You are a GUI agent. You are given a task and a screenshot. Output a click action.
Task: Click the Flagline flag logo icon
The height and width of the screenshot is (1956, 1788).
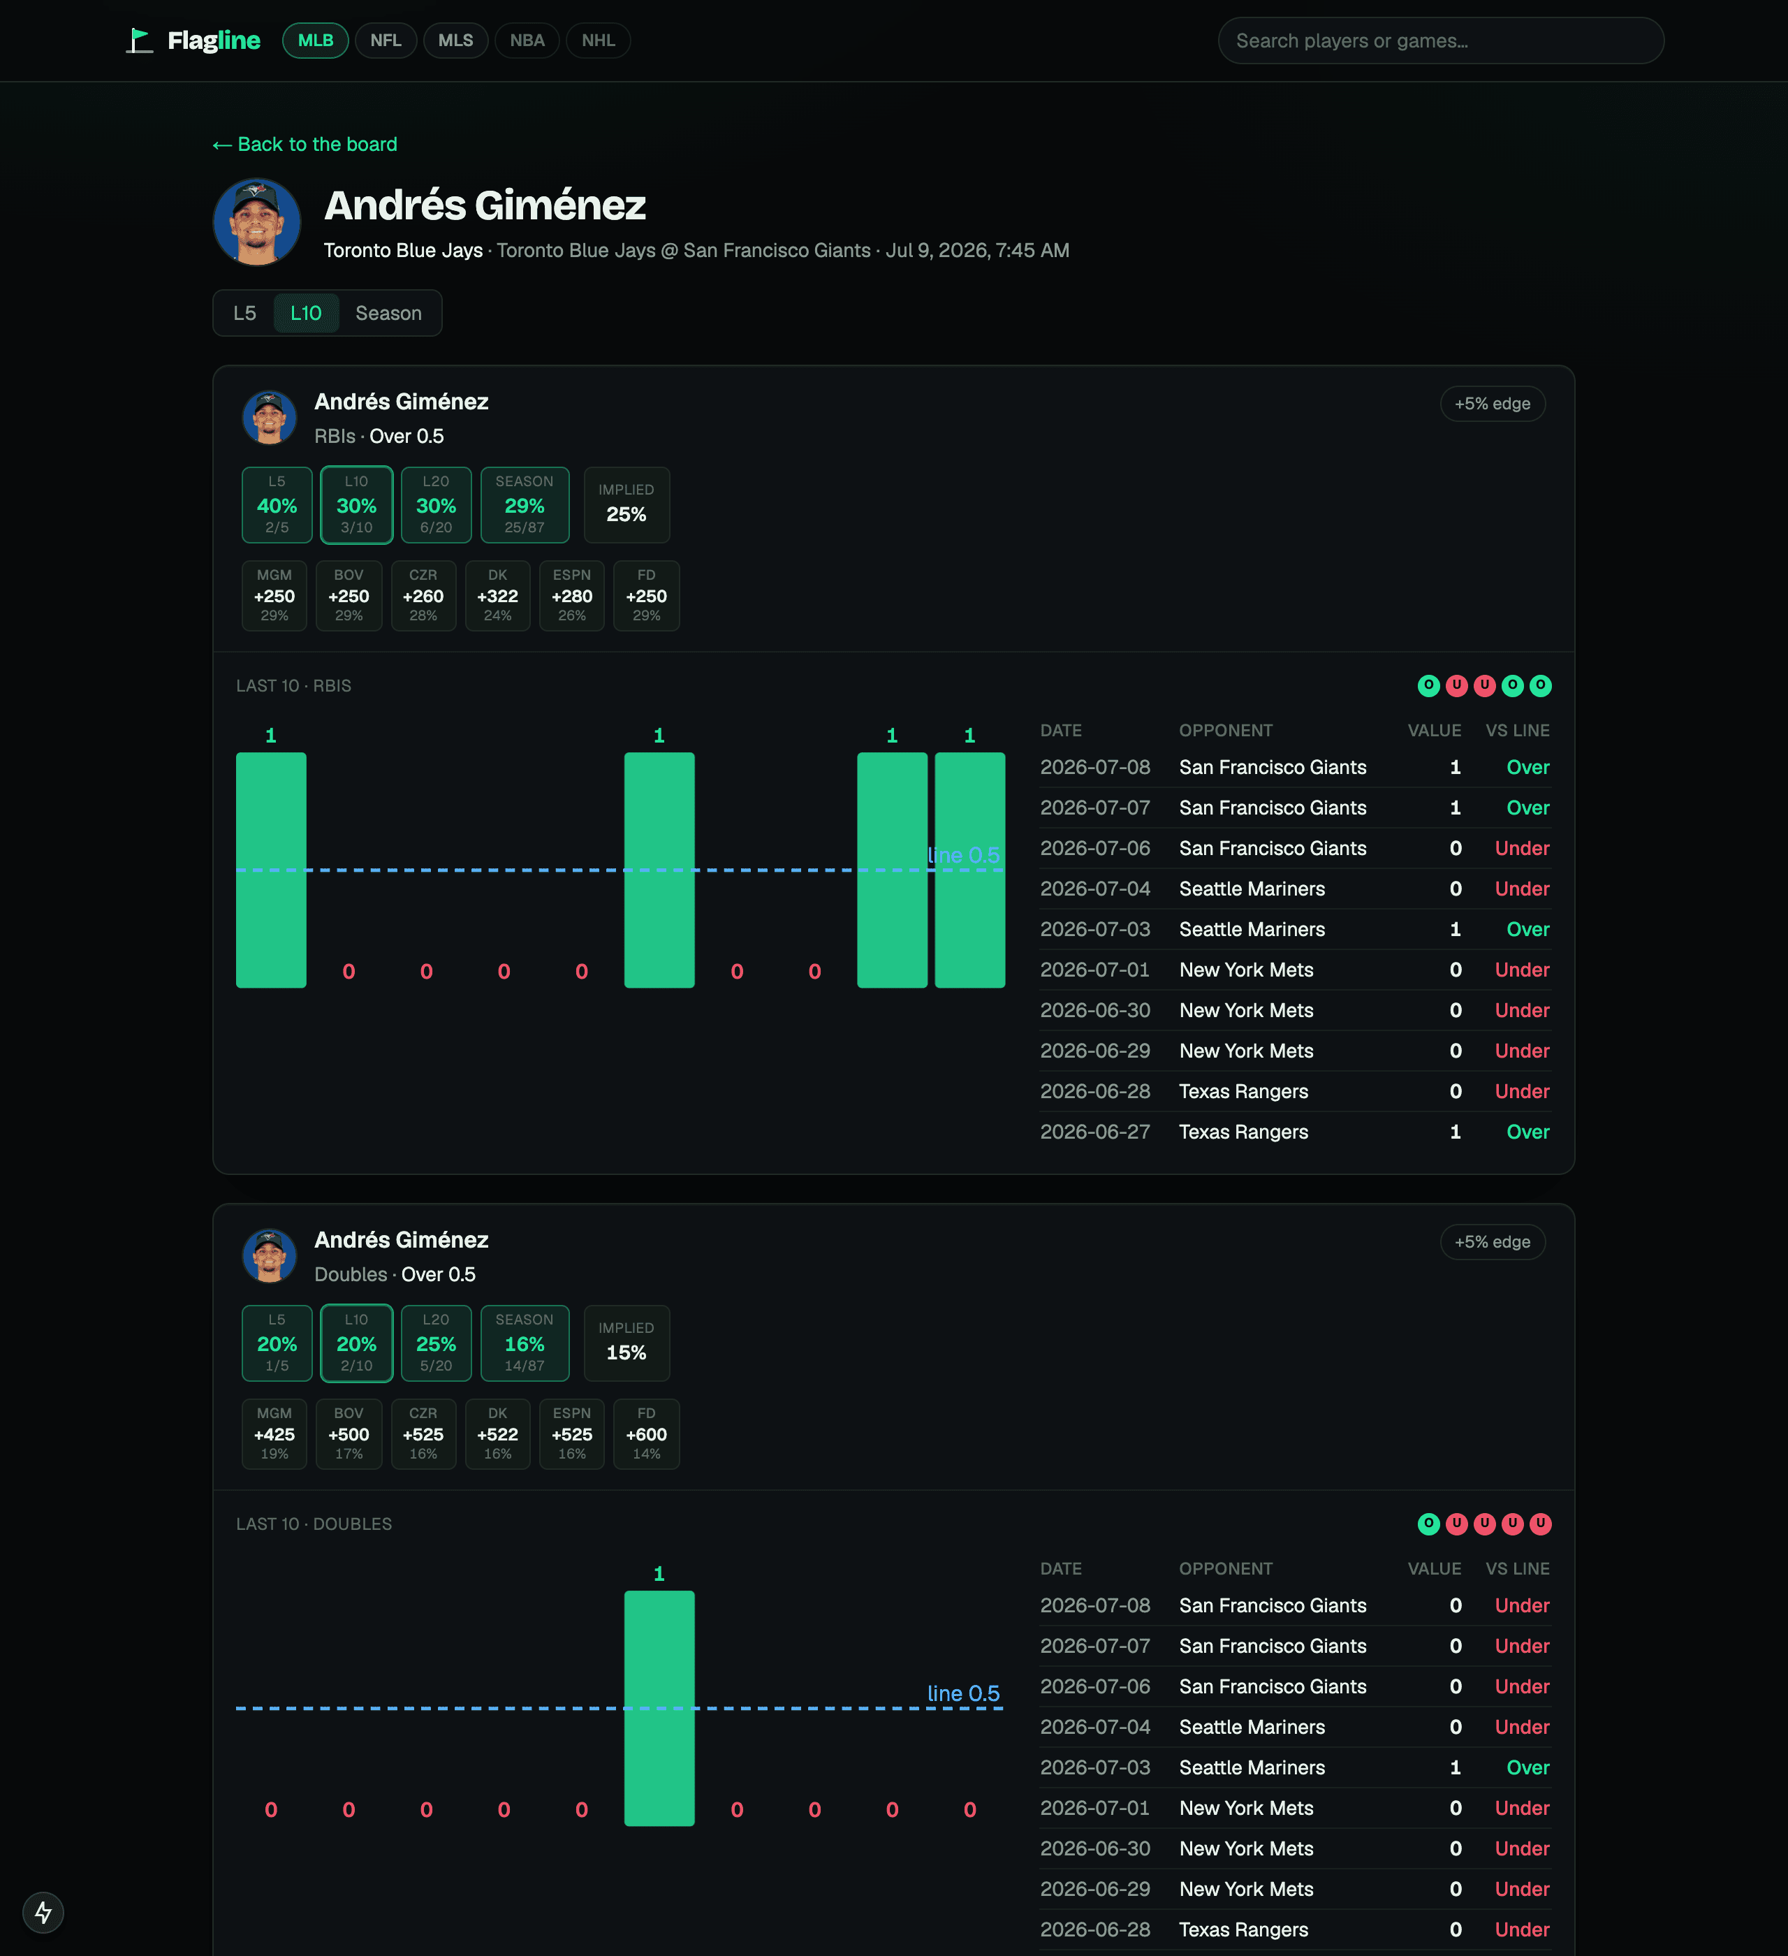[x=140, y=40]
